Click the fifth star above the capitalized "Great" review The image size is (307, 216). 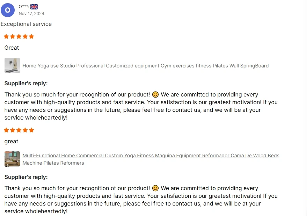point(31,36)
